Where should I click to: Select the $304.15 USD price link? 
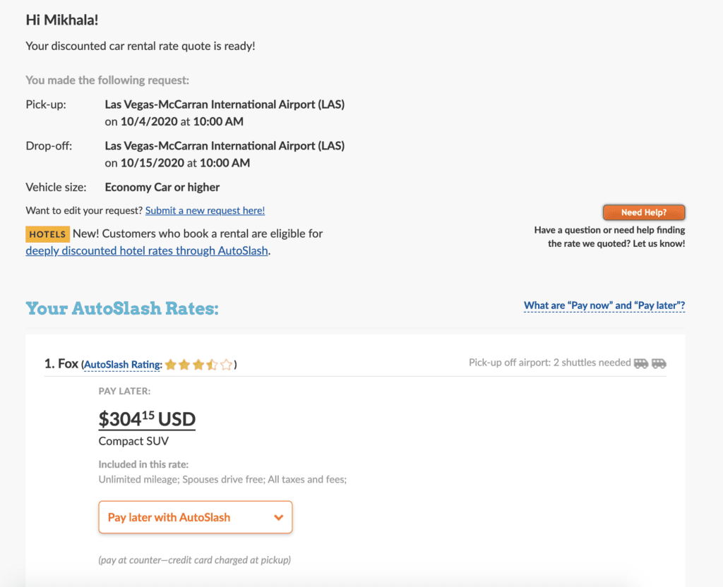point(147,420)
